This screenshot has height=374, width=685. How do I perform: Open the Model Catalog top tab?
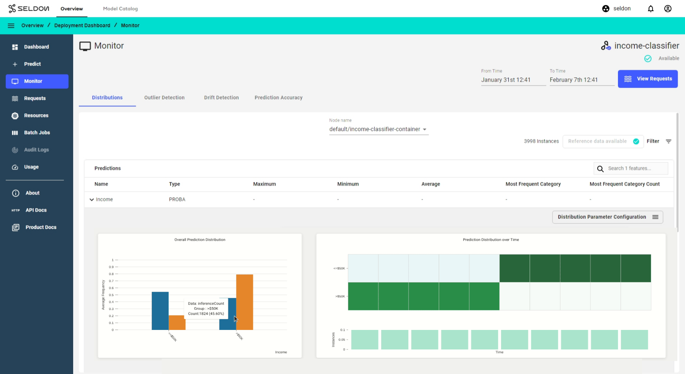click(120, 8)
